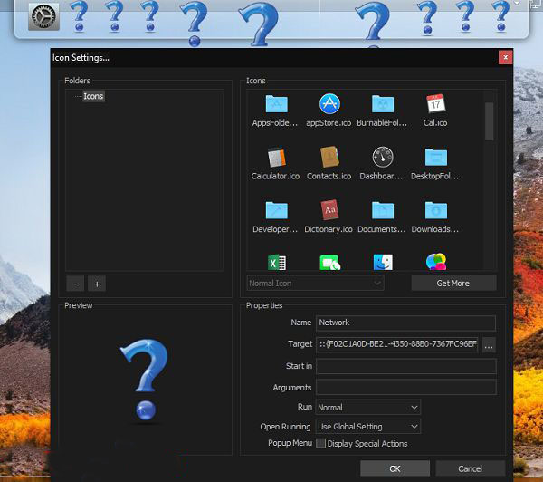Viewport: 543px width, 482px height.
Task: Select the Icons folder in tree
Action: tap(93, 96)
